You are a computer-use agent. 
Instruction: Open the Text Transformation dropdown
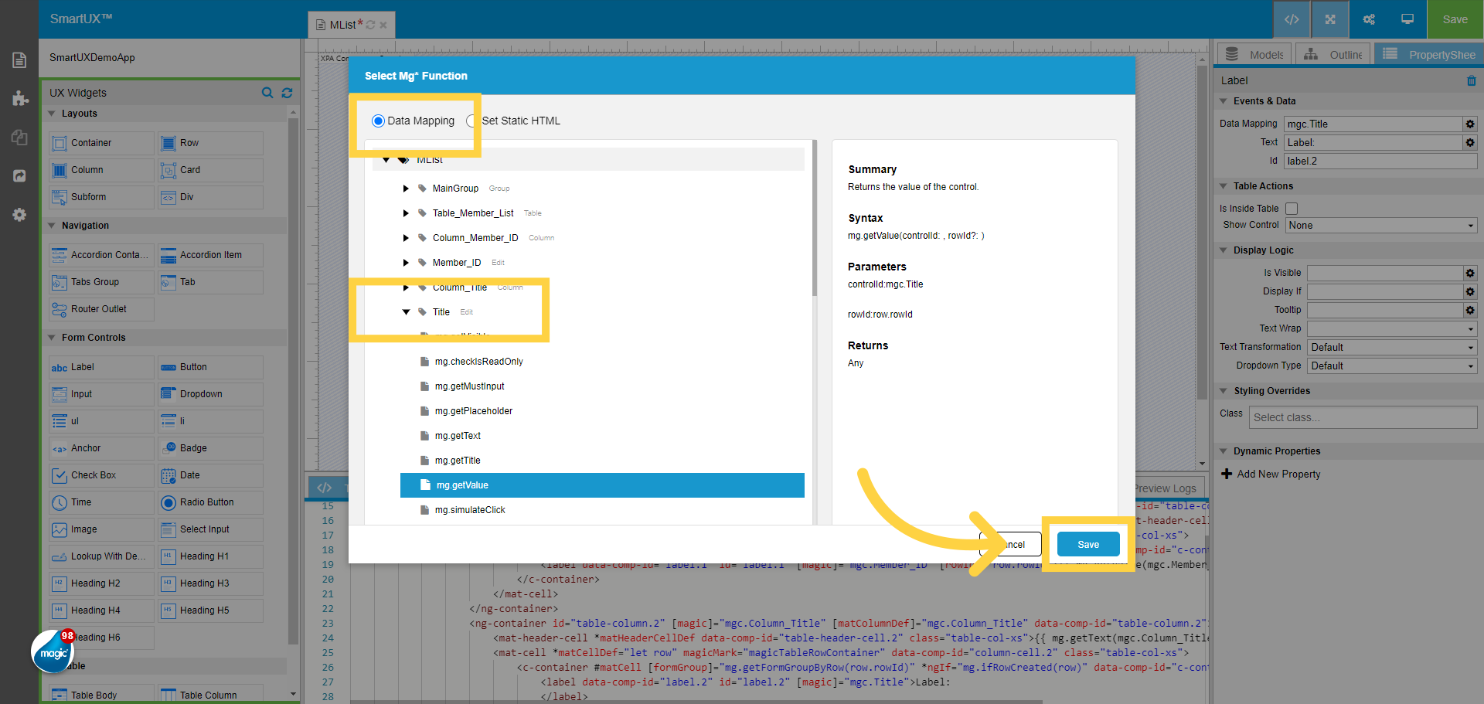tap(1391, 347)
